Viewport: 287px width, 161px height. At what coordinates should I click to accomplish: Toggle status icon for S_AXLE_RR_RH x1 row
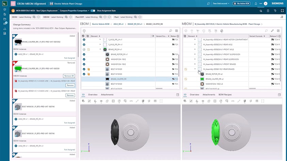[x=84, y=44]
